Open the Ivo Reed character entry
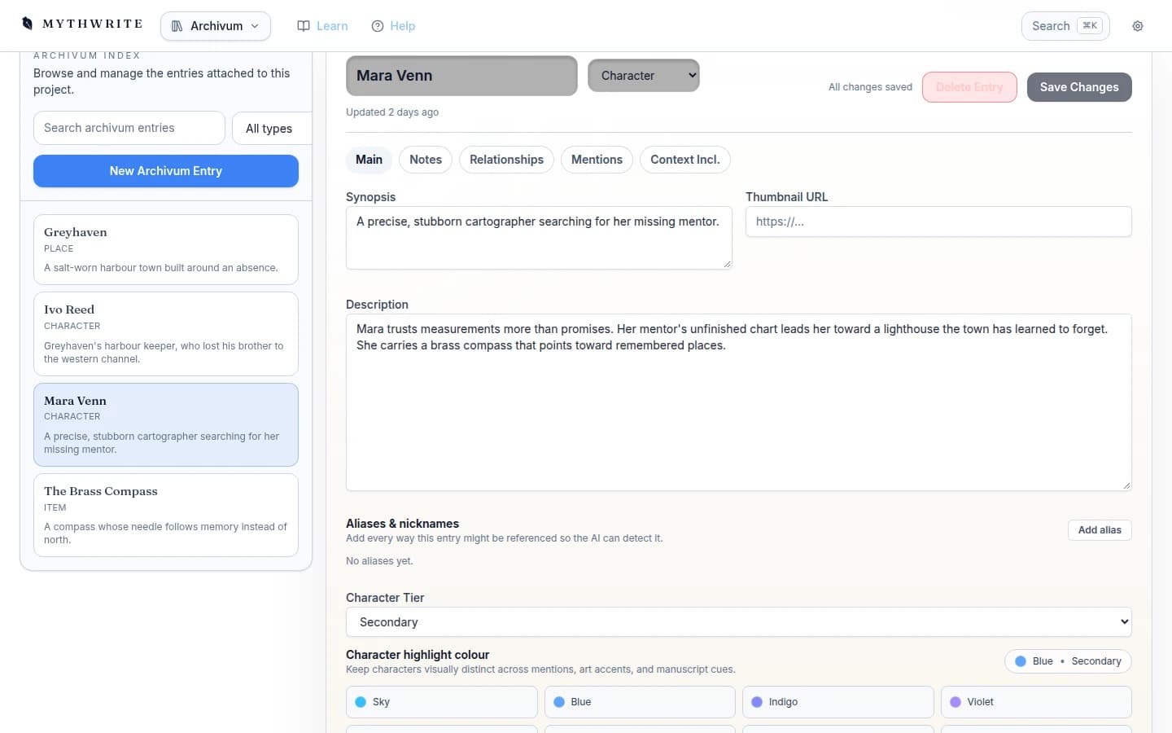1172x733 pixels. (x=166, y=334)
